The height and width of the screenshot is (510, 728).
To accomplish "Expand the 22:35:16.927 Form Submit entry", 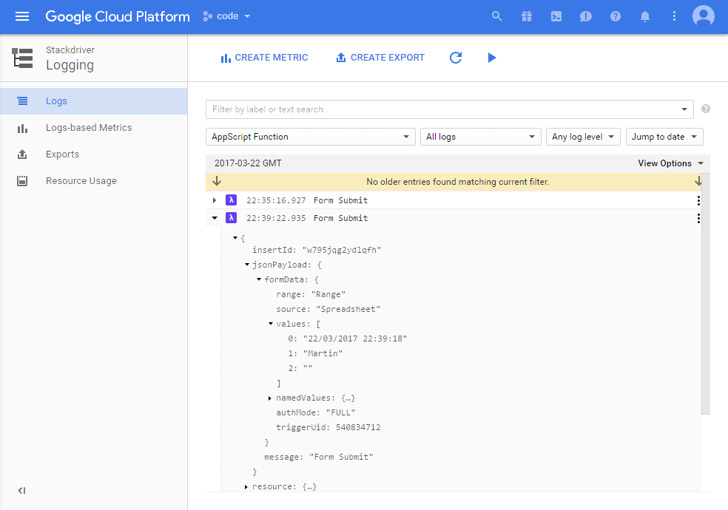I will point(214,200).
